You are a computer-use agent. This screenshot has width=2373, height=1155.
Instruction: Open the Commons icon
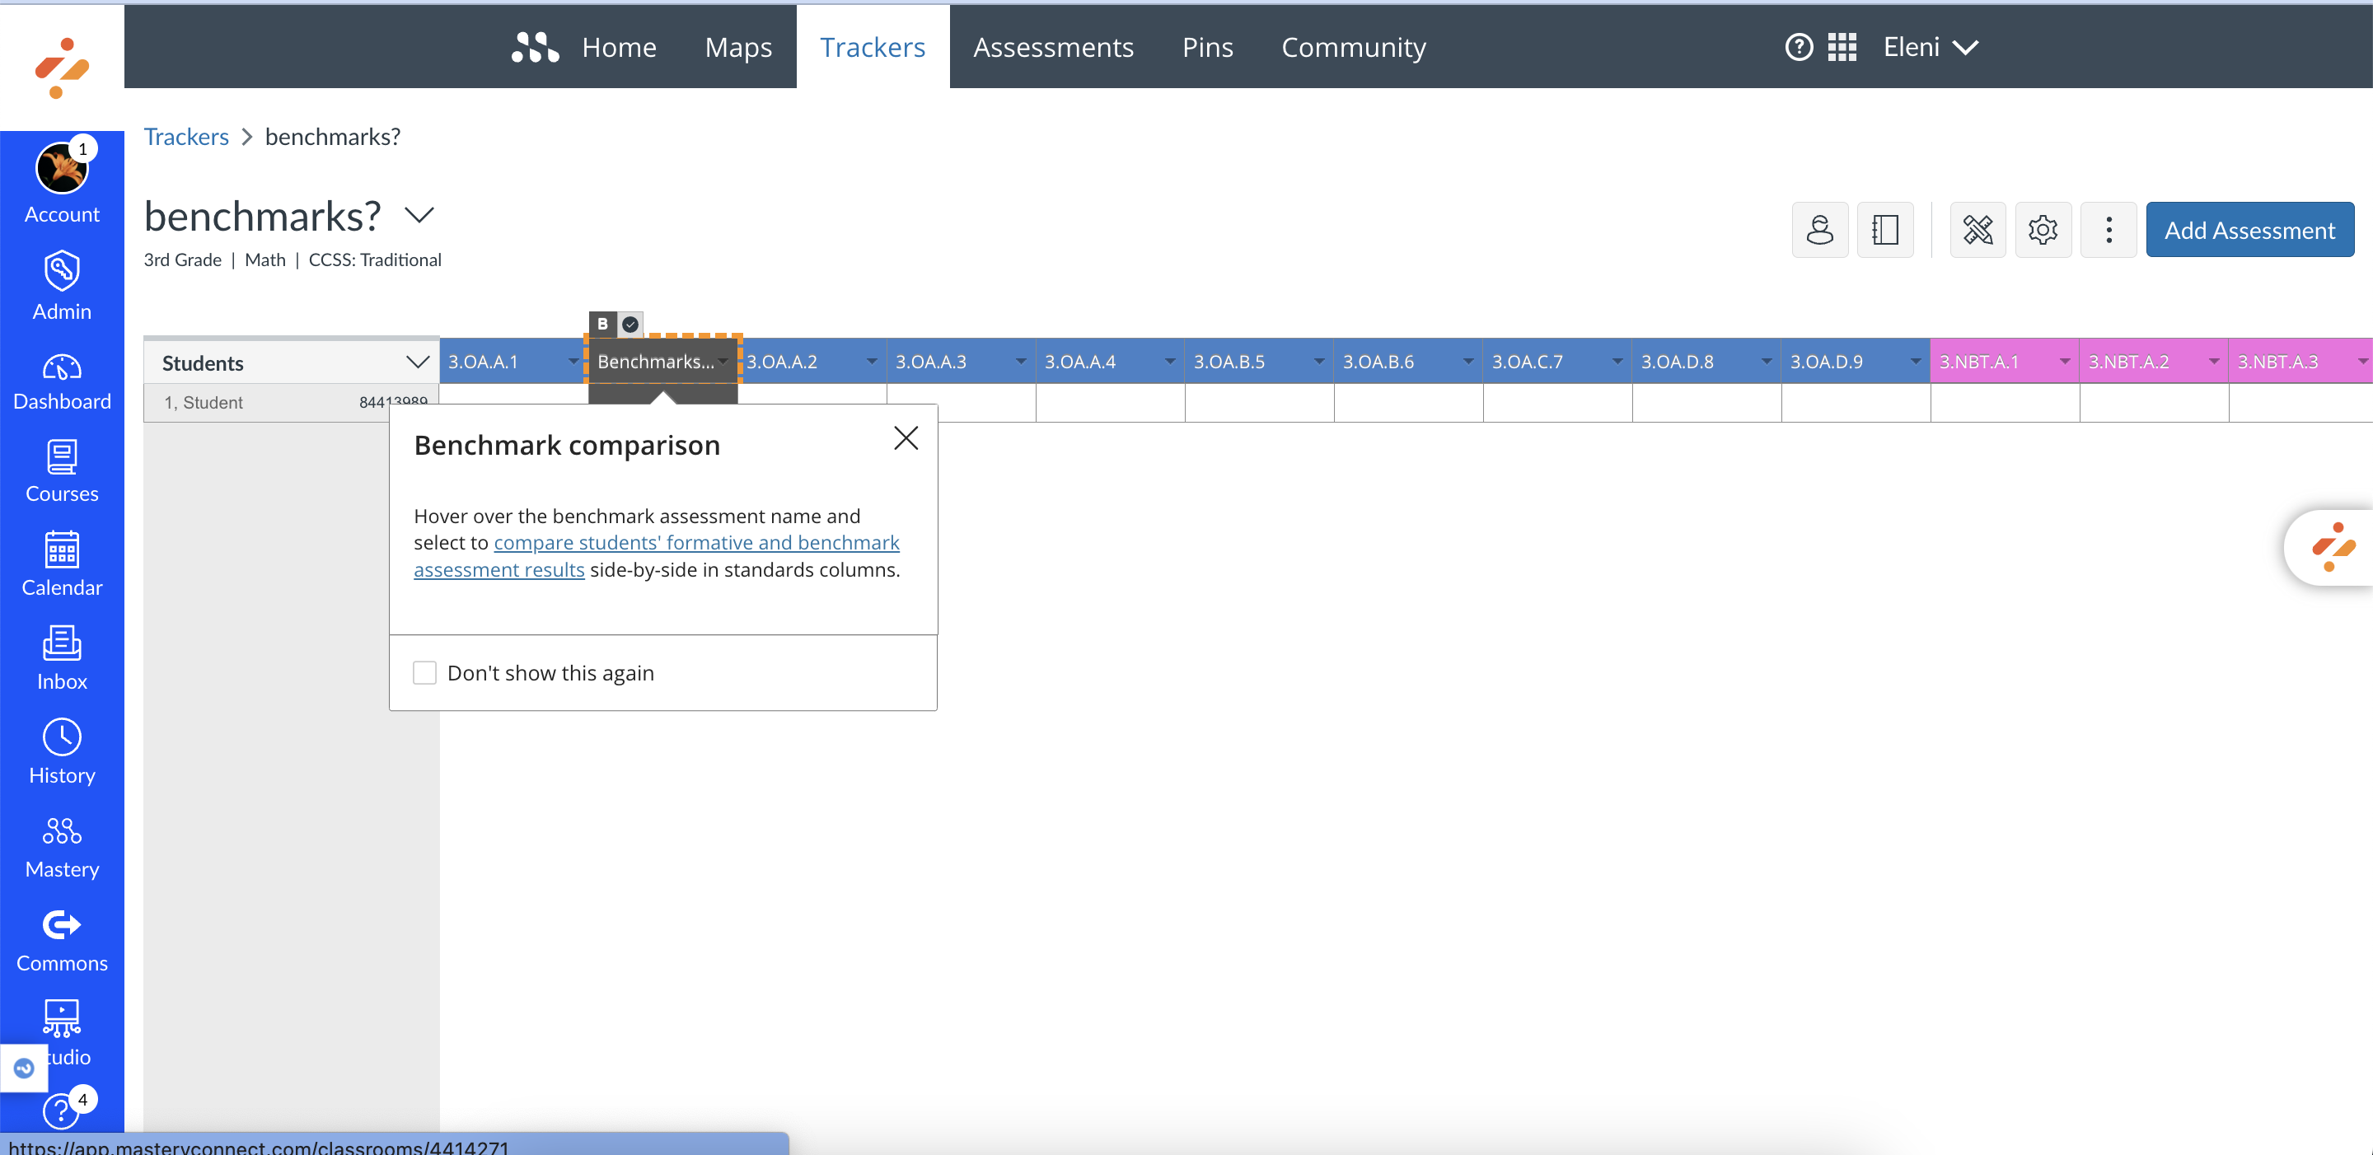click(62, 924)
